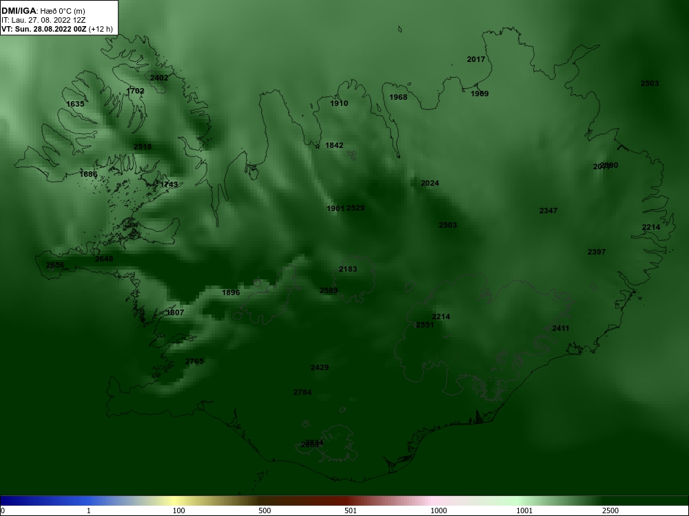Image resolution: width=689 pixels, height=516 pixels.
Task: Pick the pale yellow section of the color bar
Action: 176,501
